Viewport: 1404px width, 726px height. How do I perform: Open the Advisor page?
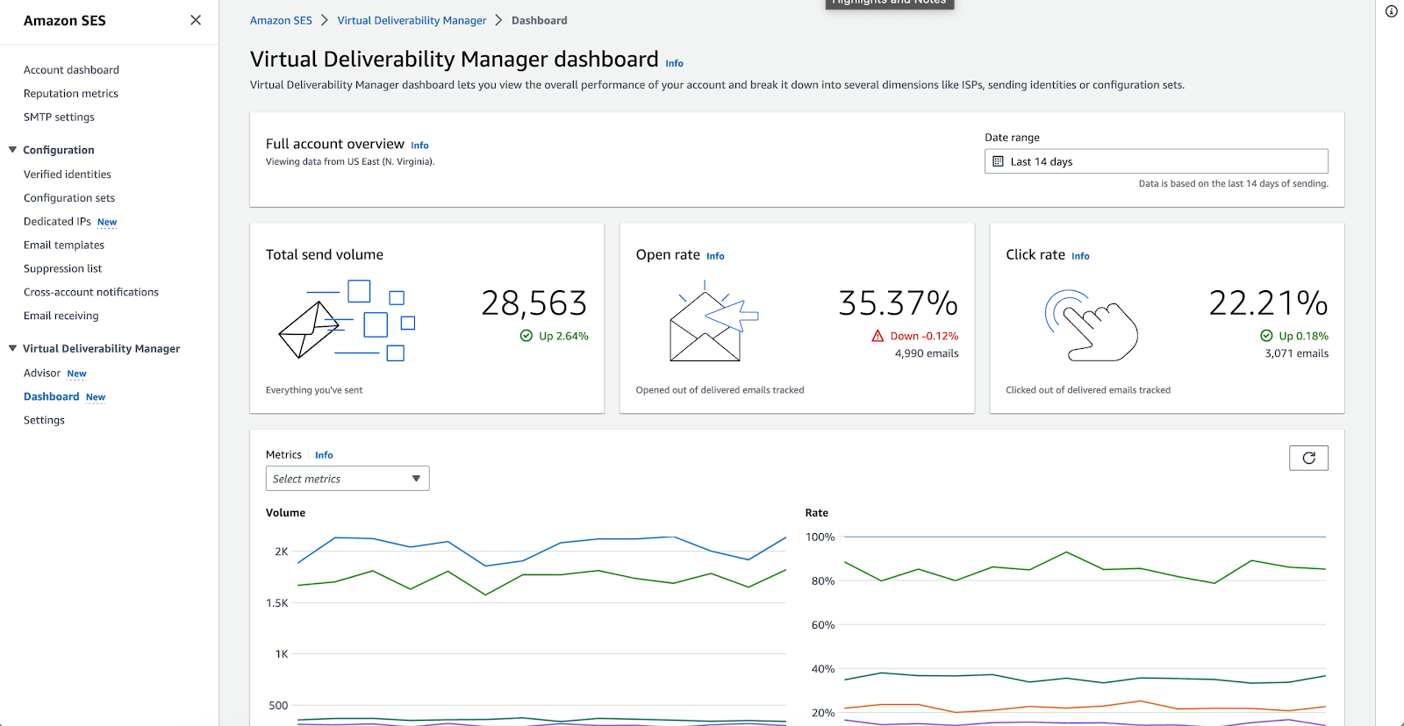(42, 374)
